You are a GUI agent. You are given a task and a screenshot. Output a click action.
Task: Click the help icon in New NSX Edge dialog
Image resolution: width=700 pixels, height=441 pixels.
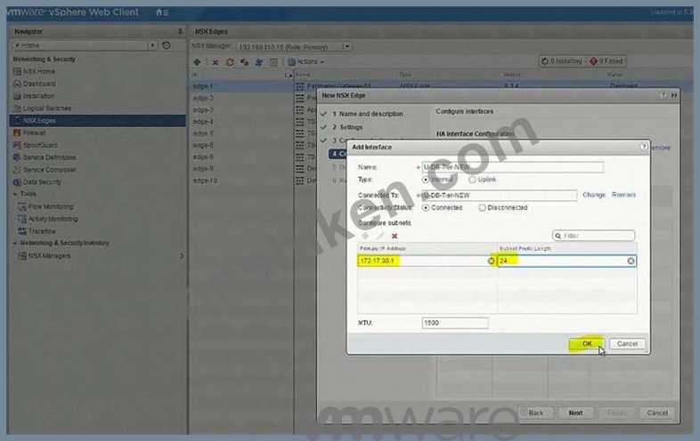pos(663,95)
